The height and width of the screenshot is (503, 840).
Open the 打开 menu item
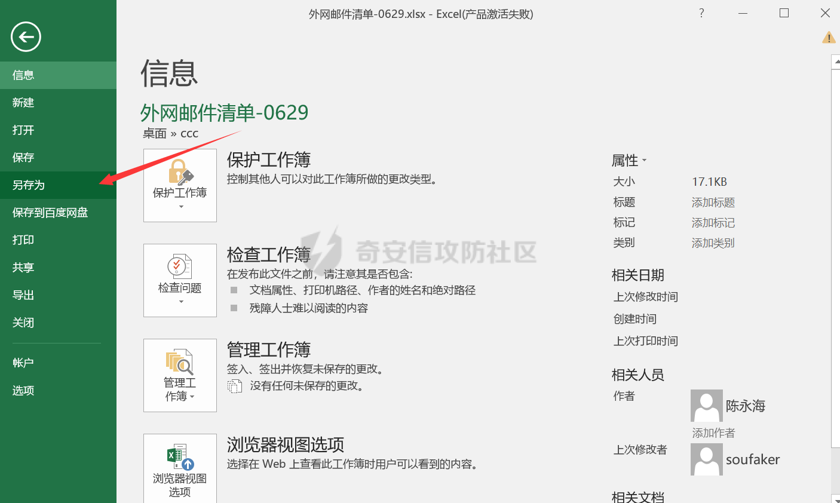click(x=58, y=130)
